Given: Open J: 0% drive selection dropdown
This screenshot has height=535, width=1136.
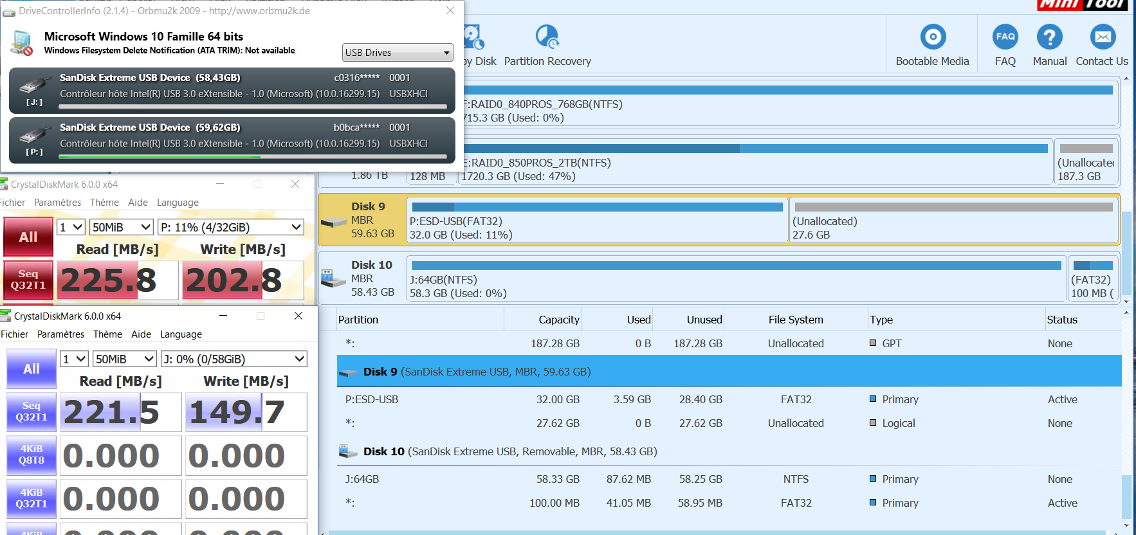Looking at the screenshot, I should (x=234, y=359).
